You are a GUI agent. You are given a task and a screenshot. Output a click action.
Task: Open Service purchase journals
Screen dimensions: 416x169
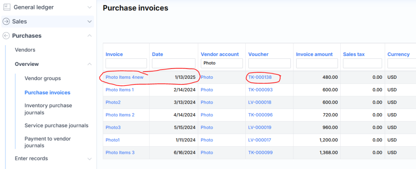coord(56,126)
